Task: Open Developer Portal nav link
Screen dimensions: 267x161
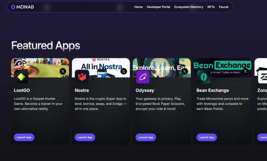Action: pyautogui.click(x=158, y=7)
